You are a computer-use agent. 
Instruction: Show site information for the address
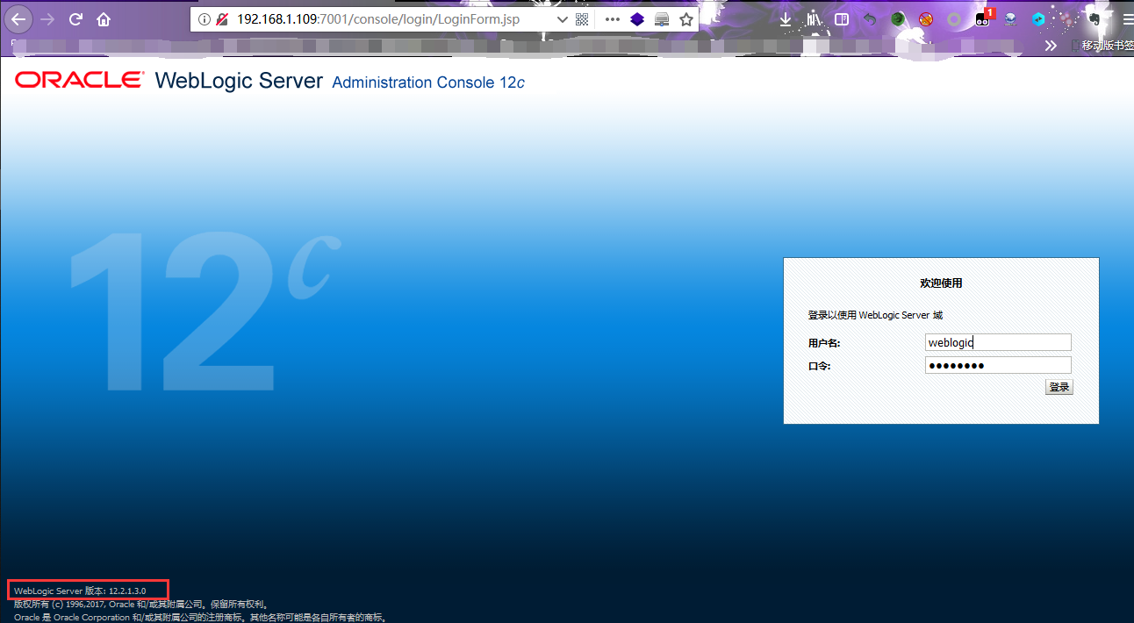(x=205, y=19)
